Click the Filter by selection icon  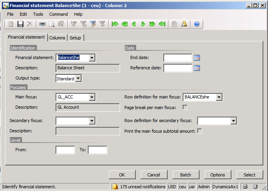coord(74,24)
